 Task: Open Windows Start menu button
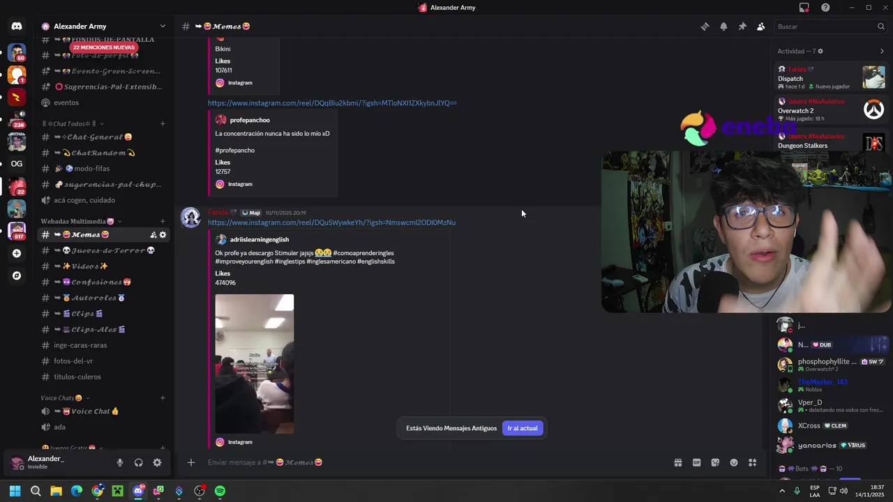[15, 491]
